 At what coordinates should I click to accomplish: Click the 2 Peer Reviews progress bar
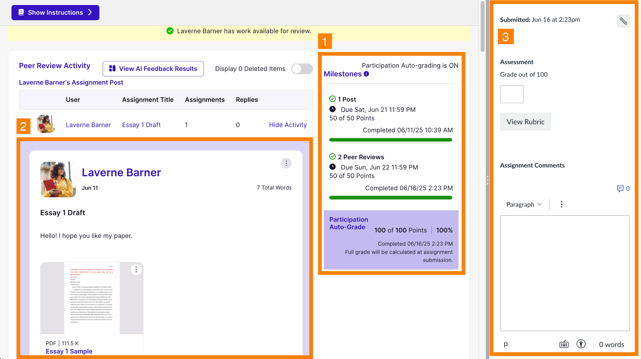[x=390, y=197]
